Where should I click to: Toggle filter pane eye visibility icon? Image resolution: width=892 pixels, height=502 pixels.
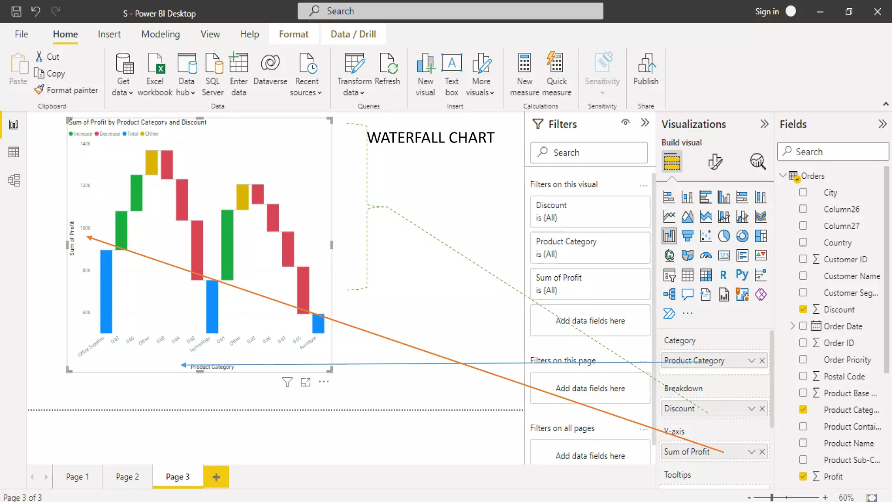tap(625, 122)
